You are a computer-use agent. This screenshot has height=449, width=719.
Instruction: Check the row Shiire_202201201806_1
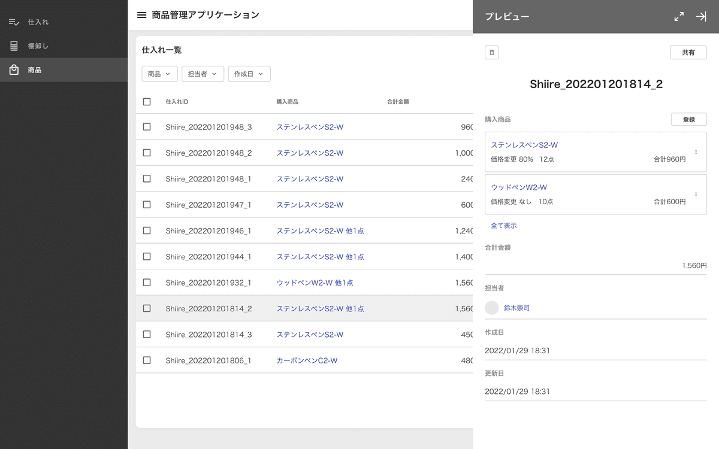pyautogui.click(x=147, y=360)
